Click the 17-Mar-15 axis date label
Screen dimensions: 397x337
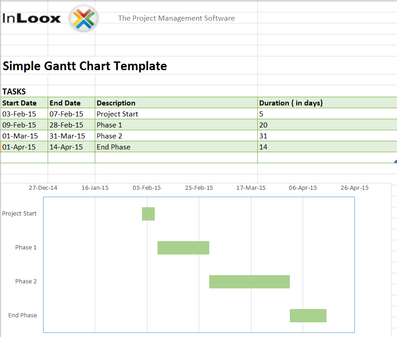pyautogui.click(x=251, y=188)
